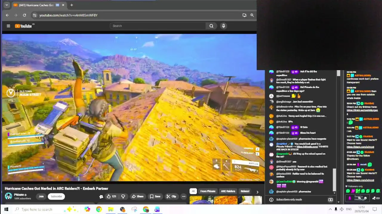The height and width of the screenshot is (214, 382).
Task: Open a new browser tab
Action: (x=72, y=5)
